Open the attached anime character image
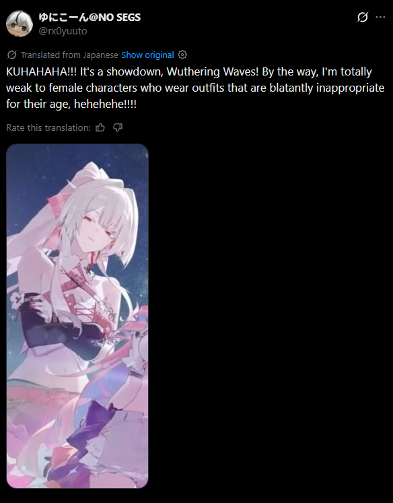This screenshot has height=503, width=393. (77, 316)
